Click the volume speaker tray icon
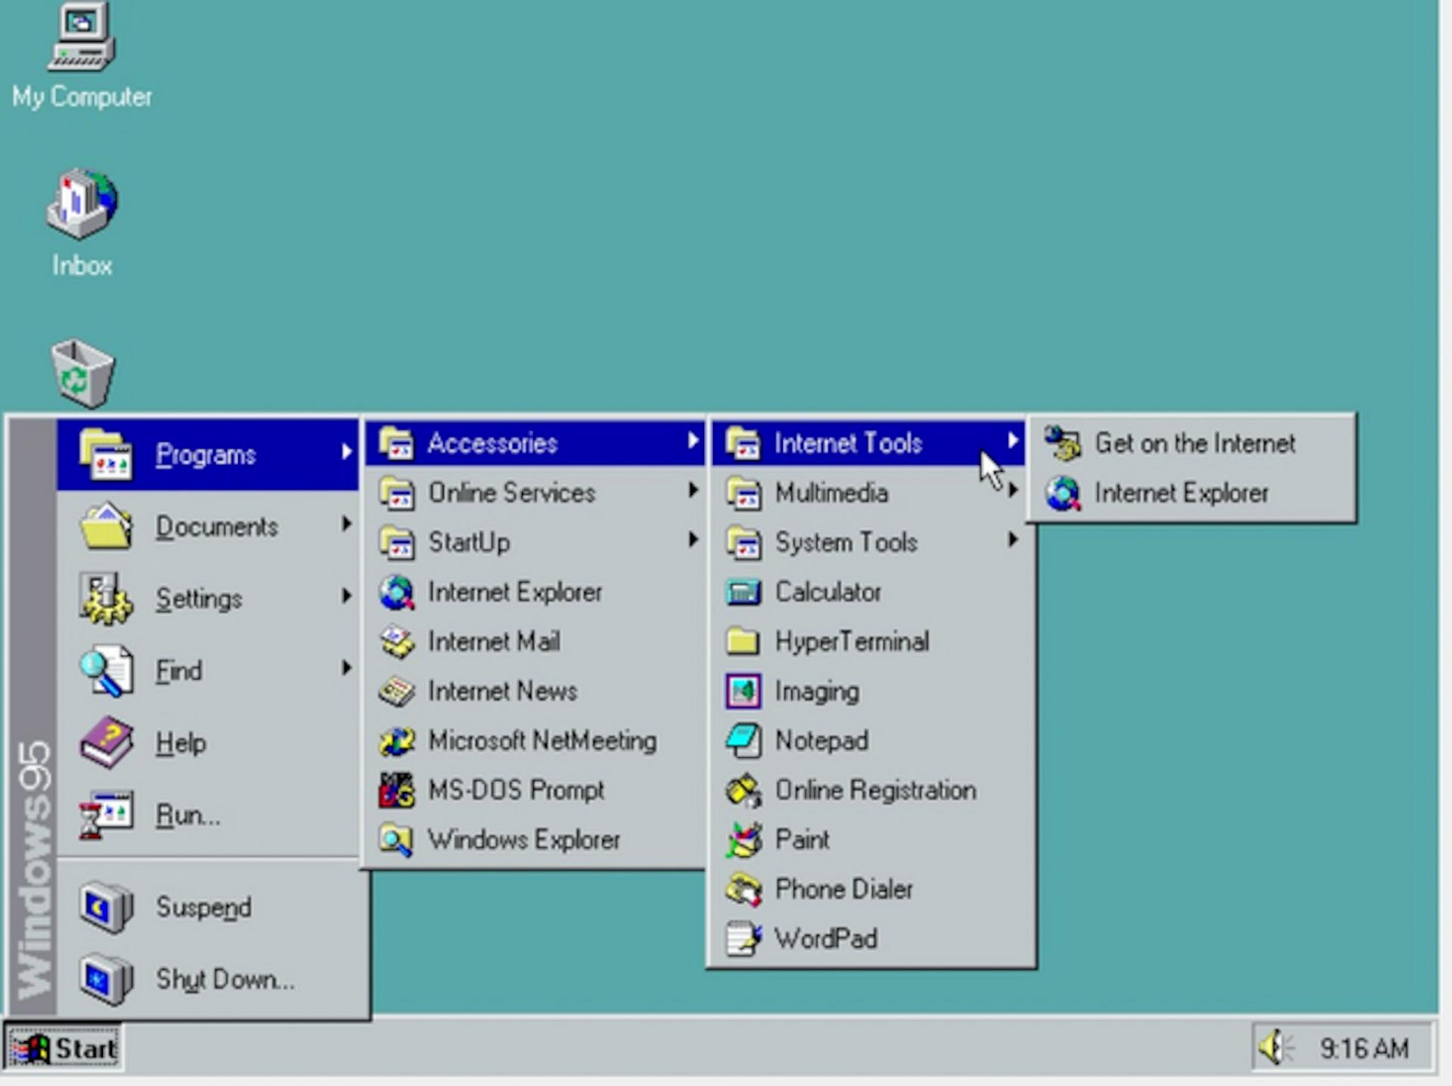1452x1086 pixels. [1274, 1048]
